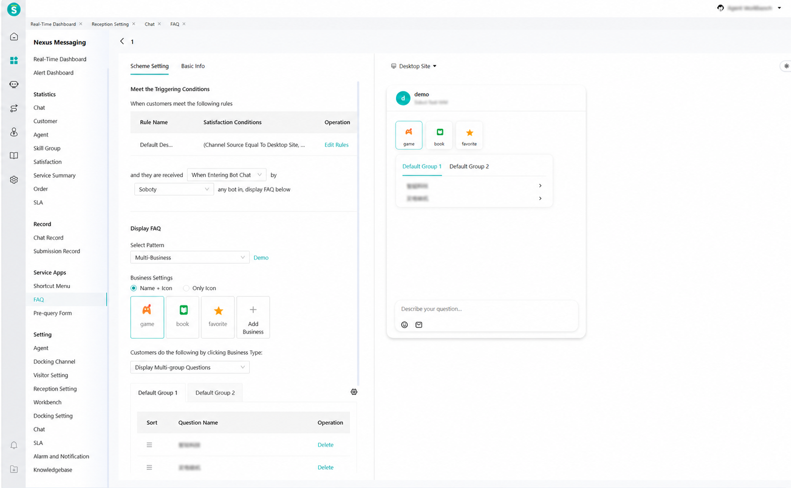Open the Soboty bot dropdown
This screenshot has height=488, width=791.
174,189
